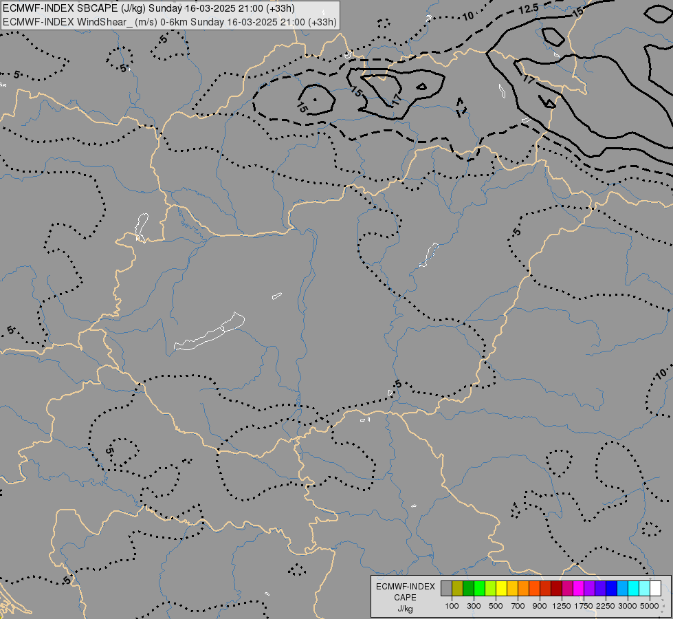
Task: Pick the white swatch in CAPE legend
Action: (x=655, y=588)
